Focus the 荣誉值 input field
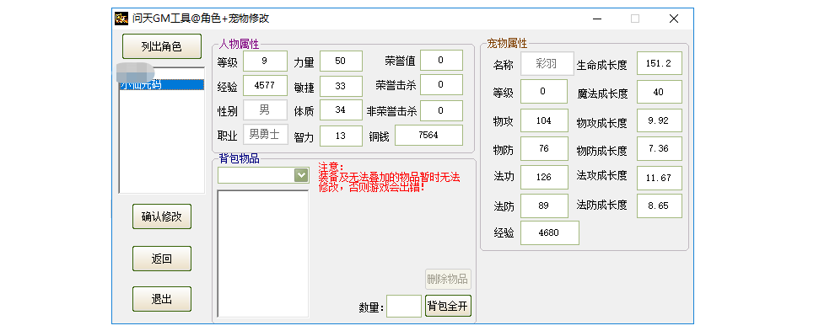 pos(441,60)
